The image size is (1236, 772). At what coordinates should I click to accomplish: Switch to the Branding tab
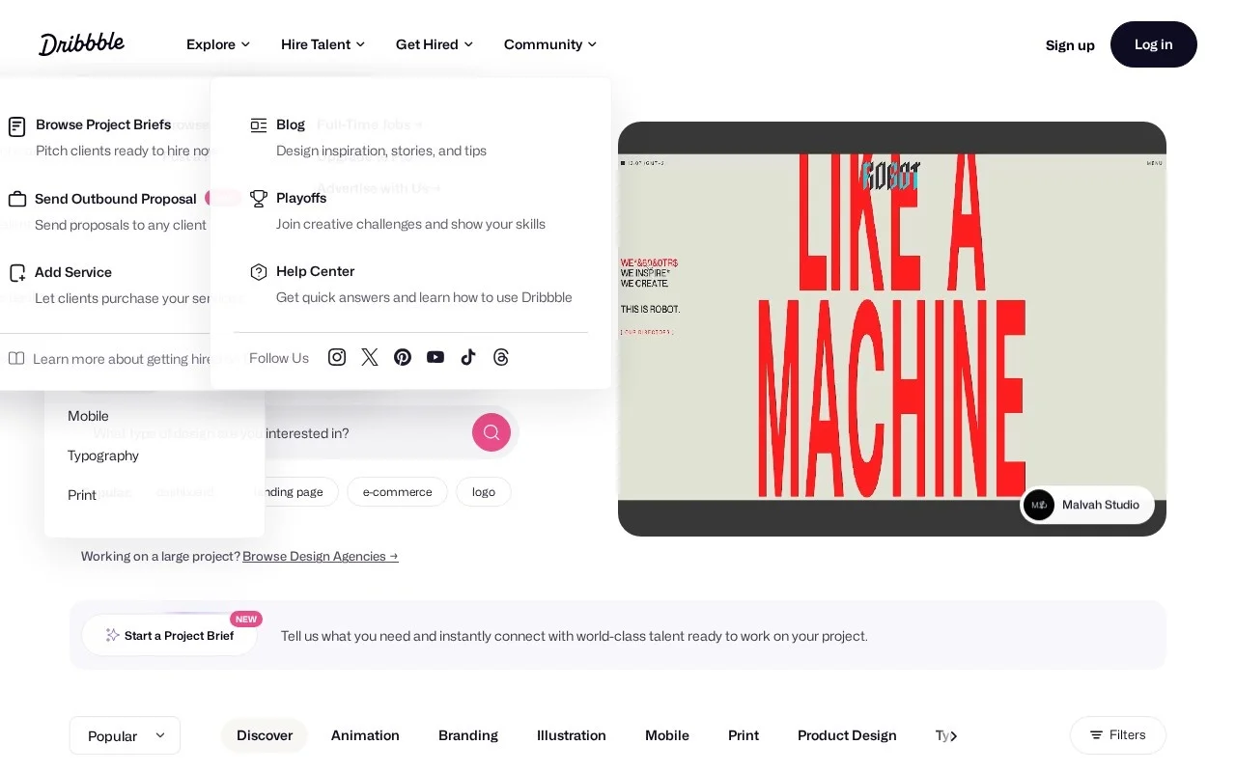pos(468,735)
